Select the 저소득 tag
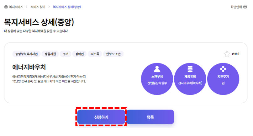This screenshot has height=136, width=253. pyautogui.click(x=95, y=54)
